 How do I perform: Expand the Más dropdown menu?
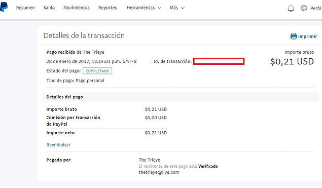click(x=177, y=8)
